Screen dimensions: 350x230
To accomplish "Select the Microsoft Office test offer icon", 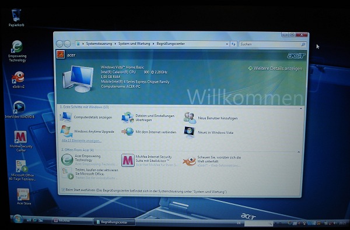I will coord(68,174).
